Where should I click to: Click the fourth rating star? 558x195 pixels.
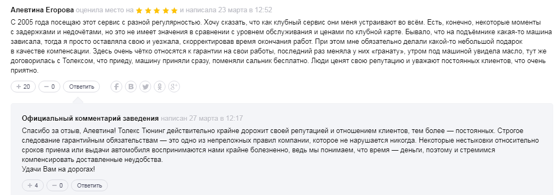166,10
